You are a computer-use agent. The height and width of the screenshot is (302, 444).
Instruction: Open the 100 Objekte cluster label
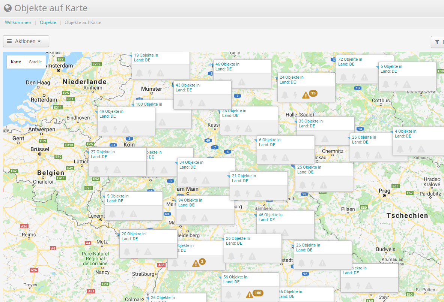[x=149, y=104]
